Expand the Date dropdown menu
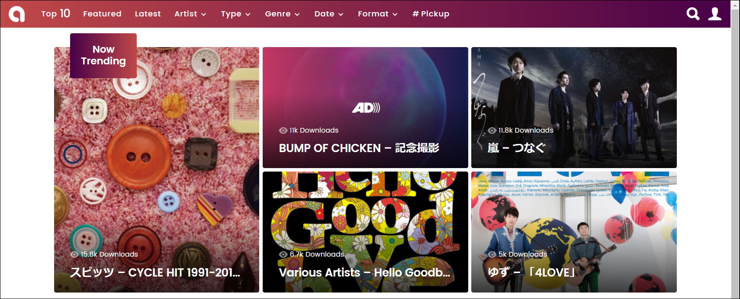This screenshot has height=299, width=740. tap(329, 14)
